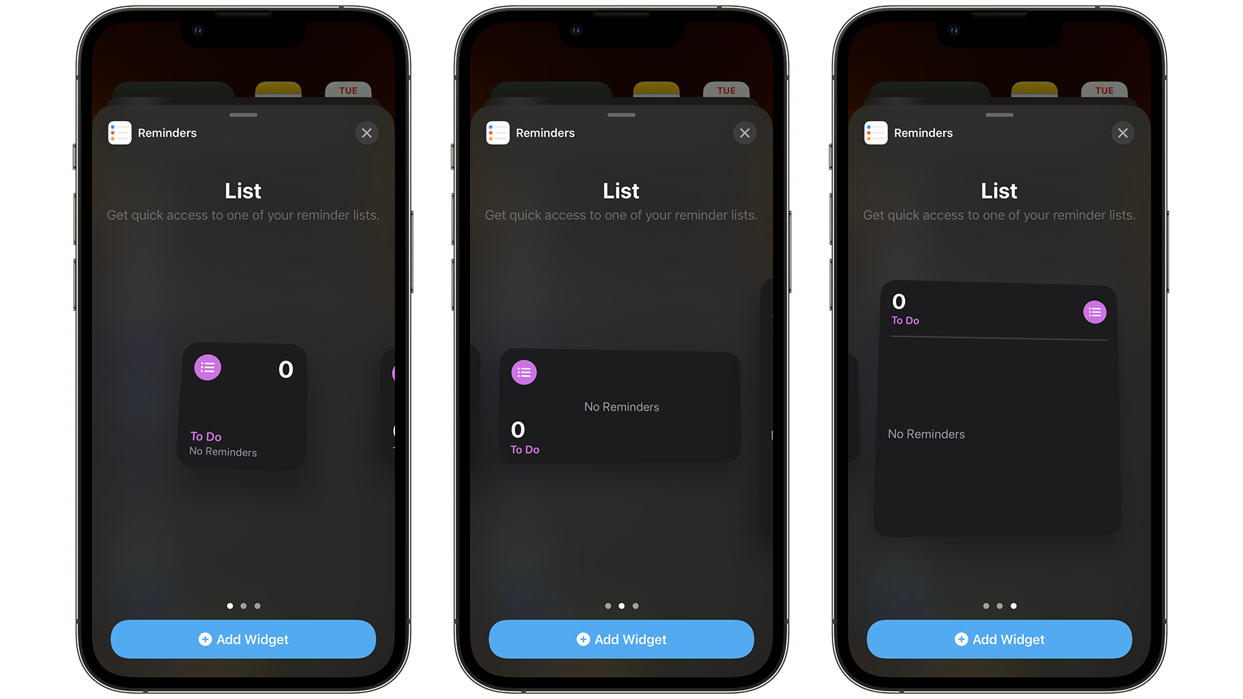Click the close button on Reminders panel
1243x699 pixels.
pos(366,133)
